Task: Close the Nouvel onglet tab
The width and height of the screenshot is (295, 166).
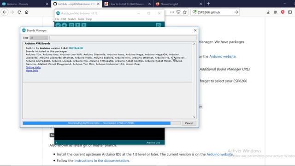Action: pos(201,4)
